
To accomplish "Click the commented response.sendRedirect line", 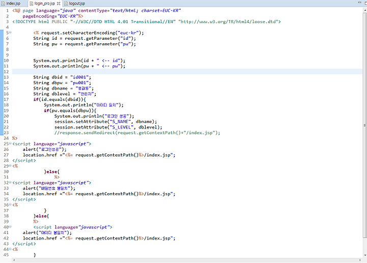I will coord(137,133).
